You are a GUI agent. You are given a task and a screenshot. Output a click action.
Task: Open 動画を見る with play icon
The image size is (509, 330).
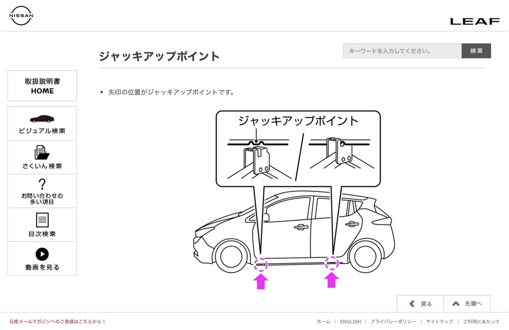tap(42, 259)
